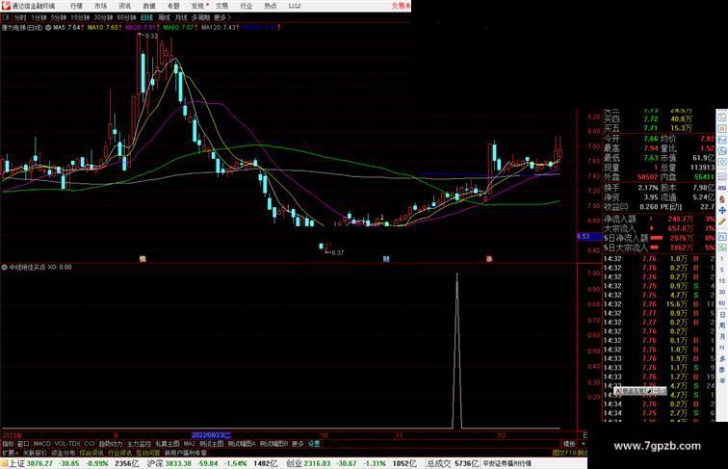
Task: Open the 行业 menu
Action: coord(247,6)
